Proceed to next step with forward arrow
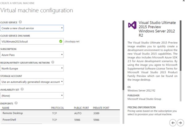The height and width of the screenshot is (127, 185). point(180,123)
